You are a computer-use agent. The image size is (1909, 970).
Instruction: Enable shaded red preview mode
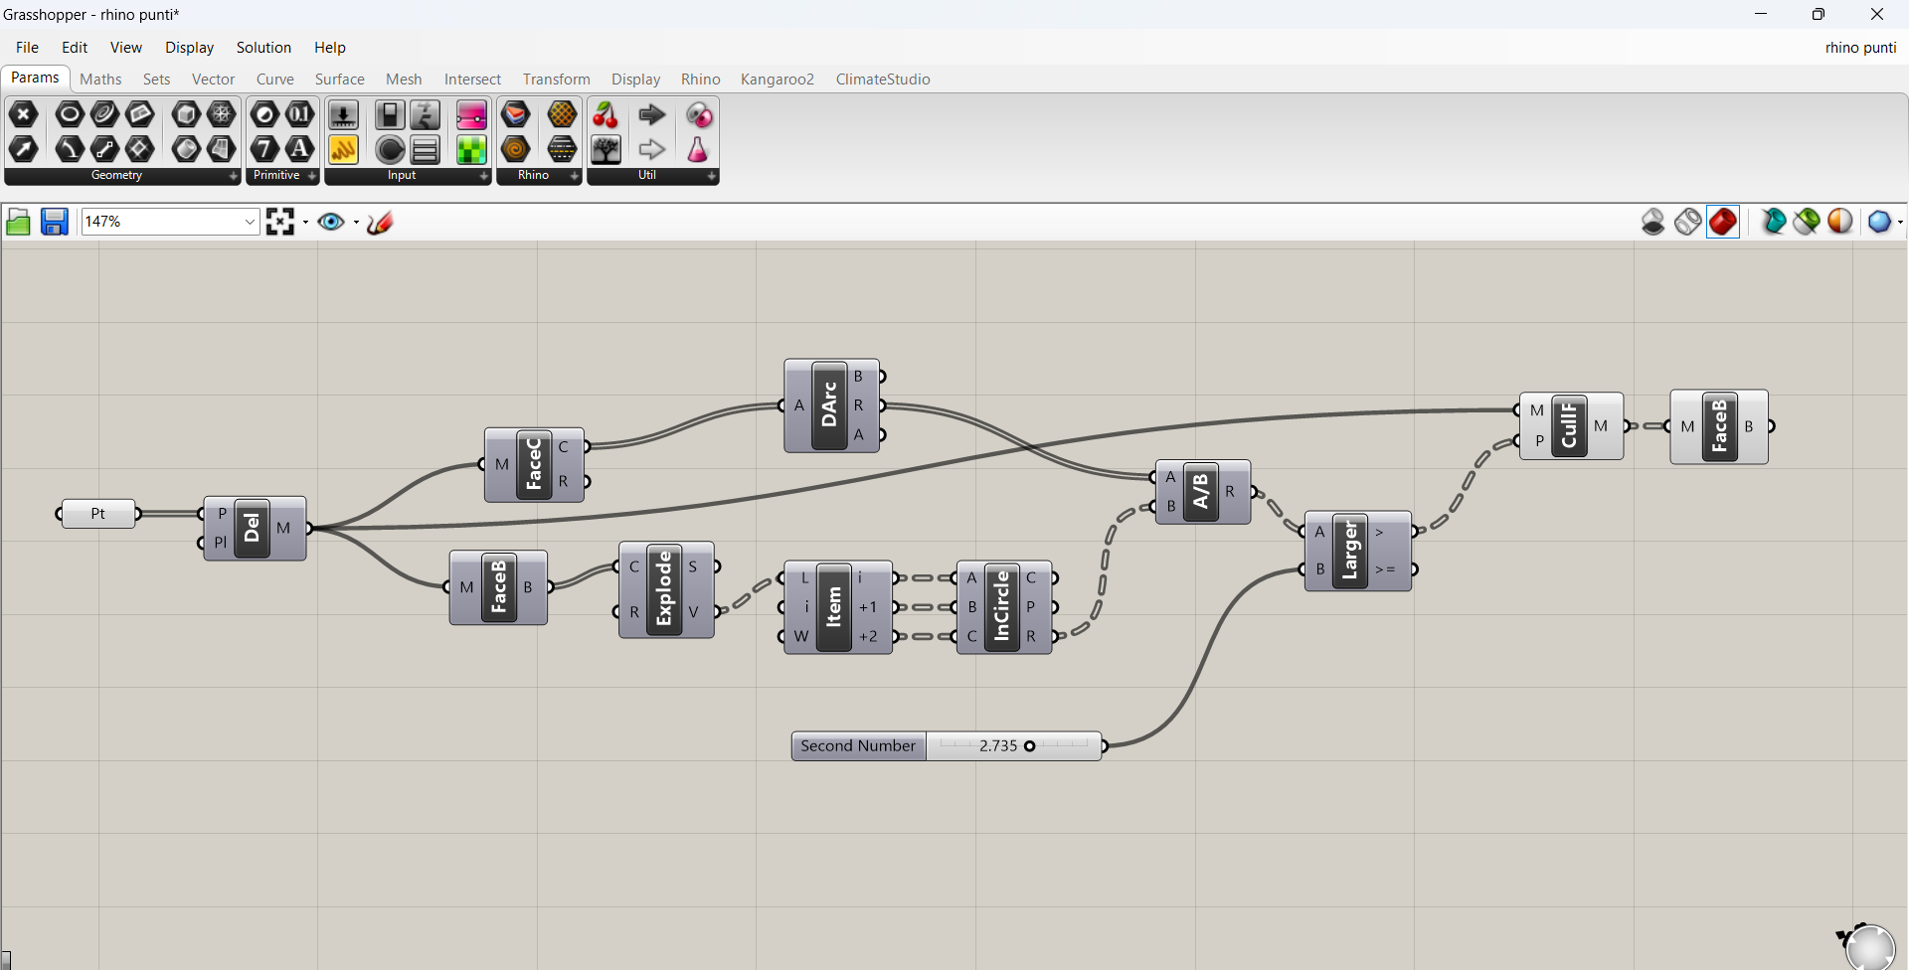1723,222
